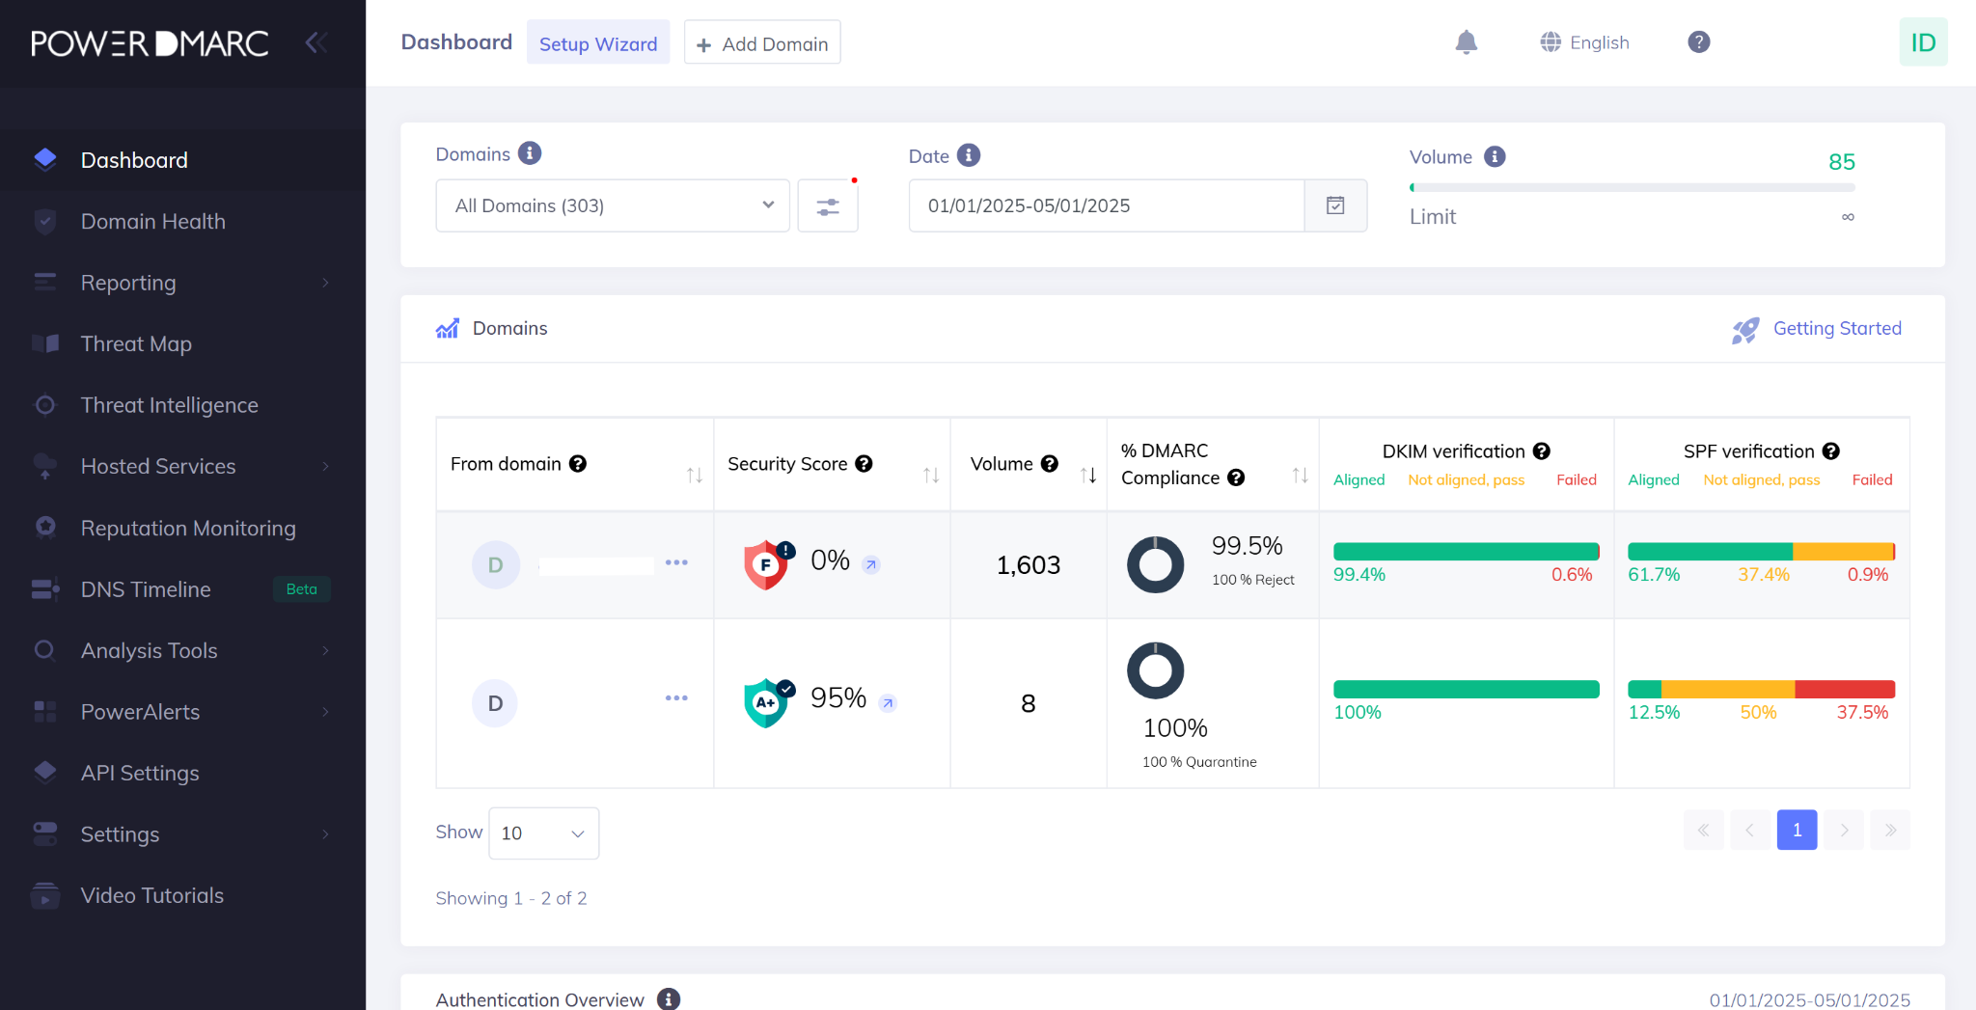Open the help question mark icon
The width and height of the screenshot is (1976, 1010).
tap(1698, 42)
